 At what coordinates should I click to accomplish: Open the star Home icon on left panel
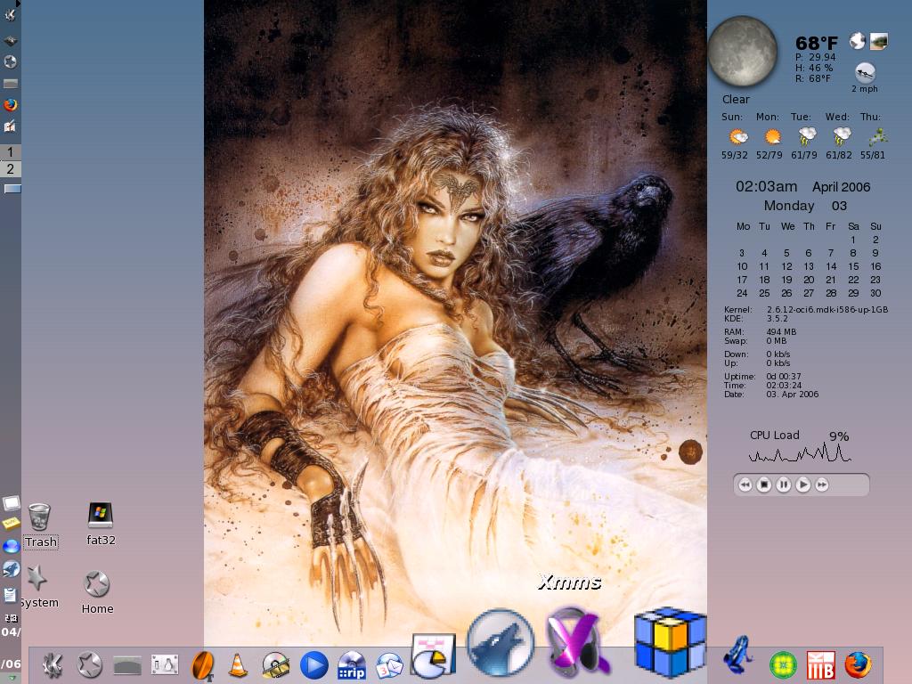(x=11, y=61)
